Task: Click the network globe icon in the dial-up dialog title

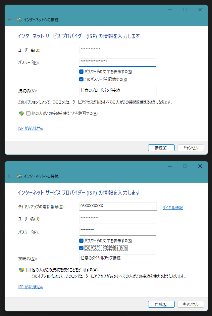Action: (20, 176)
